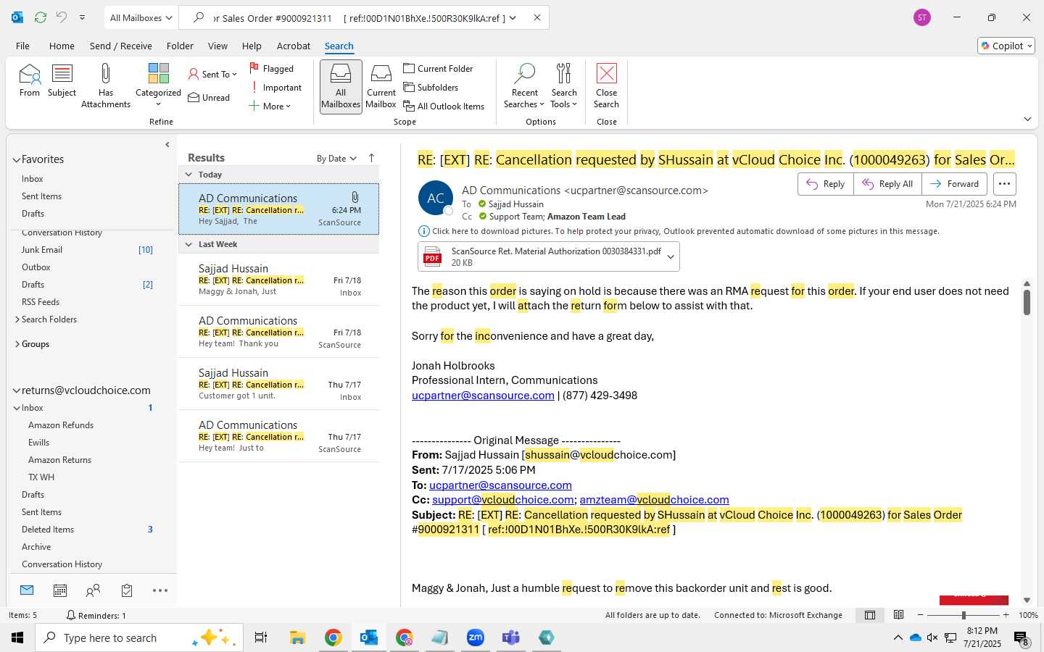Image resolution: width=1044 pixels, height=652 pixels.
Task: Click Reply All button
Action: pyautogui.click(x=887, y=184)
